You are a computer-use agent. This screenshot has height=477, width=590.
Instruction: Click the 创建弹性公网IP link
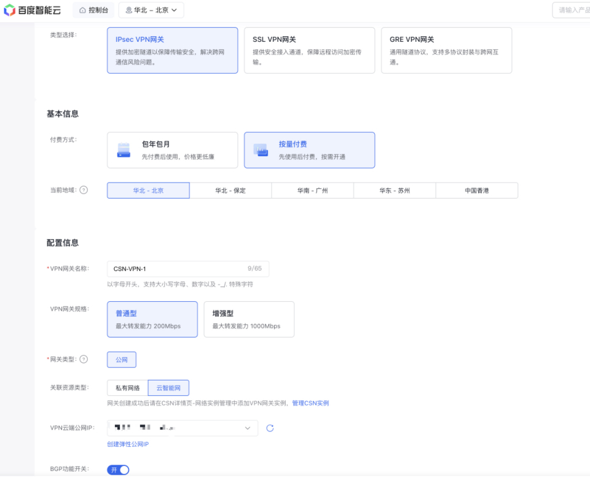coord(128,444)
